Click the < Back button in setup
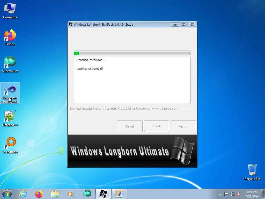Screen dimensions: 265x199 click(157, 126)
